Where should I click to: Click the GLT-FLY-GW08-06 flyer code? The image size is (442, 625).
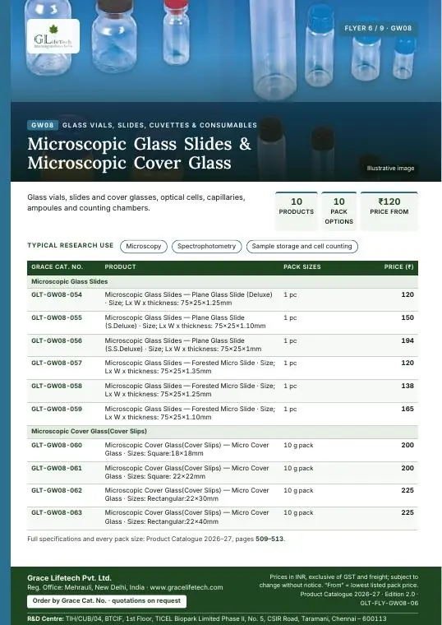[x=389, y=603]
